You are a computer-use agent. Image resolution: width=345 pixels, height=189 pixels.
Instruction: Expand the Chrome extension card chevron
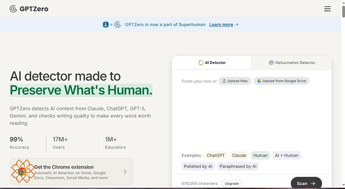pos(125,172)
